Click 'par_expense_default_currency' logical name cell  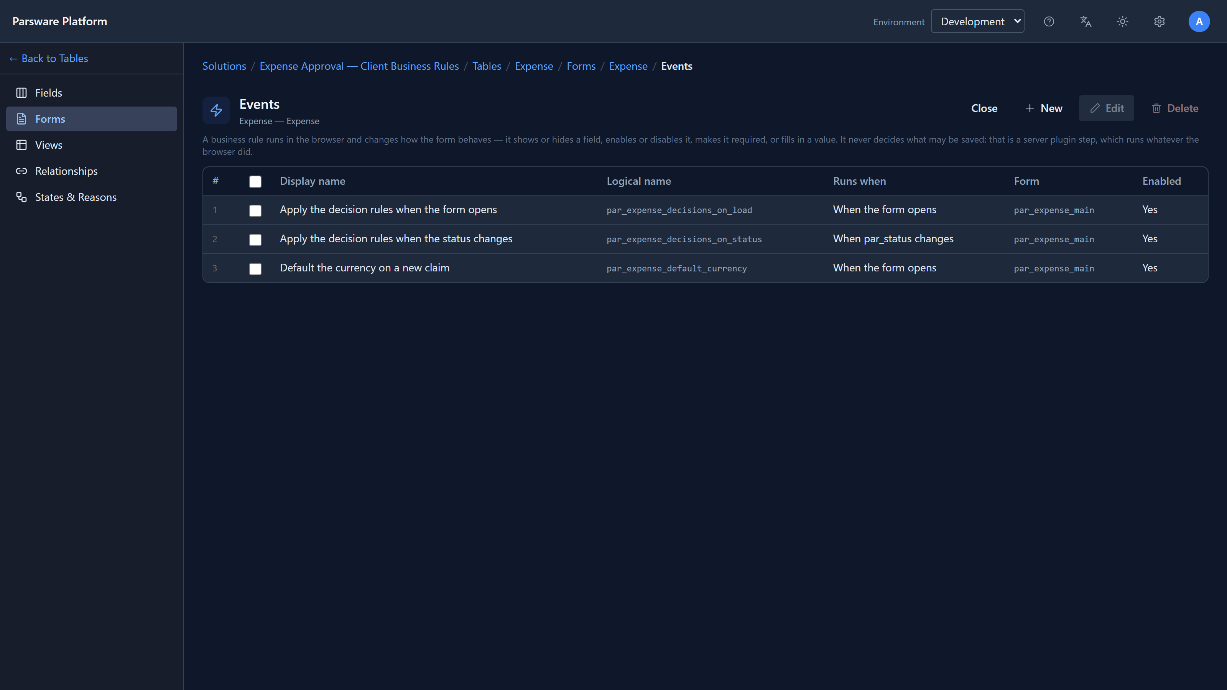click(677, 268)
